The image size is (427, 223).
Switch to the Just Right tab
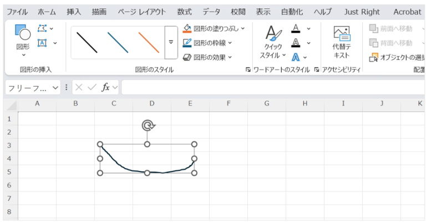point(362,12)
